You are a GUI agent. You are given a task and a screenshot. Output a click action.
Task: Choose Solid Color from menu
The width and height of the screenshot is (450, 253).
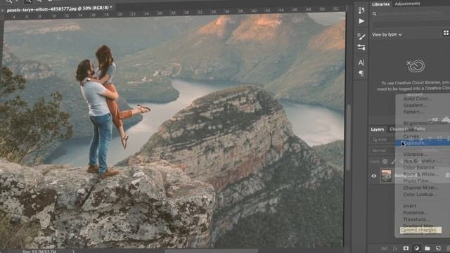pos(417,98)
